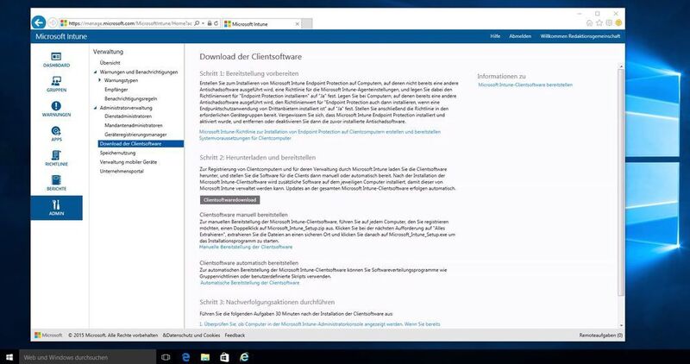Close the Microsoft Intune browser tab
The image size is (690, 364).
[297, 24]
